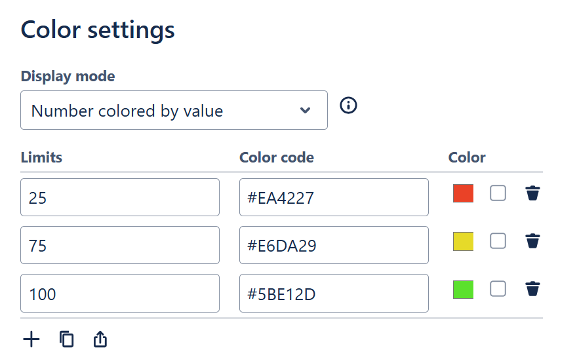
Task: Tick the checkbox in the red row
Action: [x=498, y=193]
